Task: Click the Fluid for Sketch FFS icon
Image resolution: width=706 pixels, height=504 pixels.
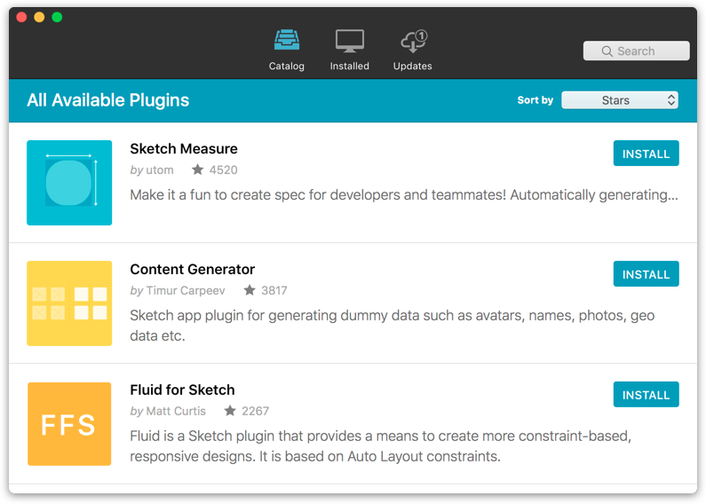Action: click(x=69, y=424)
